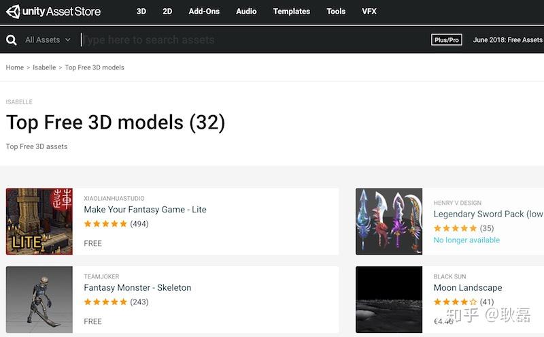Open Fantasy Monster - Skeleton title link
The width and height of the screenshot is (544, 337).
pos(137,288)
